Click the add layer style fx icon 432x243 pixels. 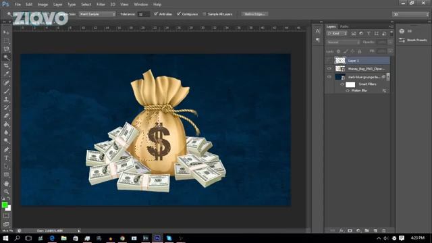tap(342, 231)
